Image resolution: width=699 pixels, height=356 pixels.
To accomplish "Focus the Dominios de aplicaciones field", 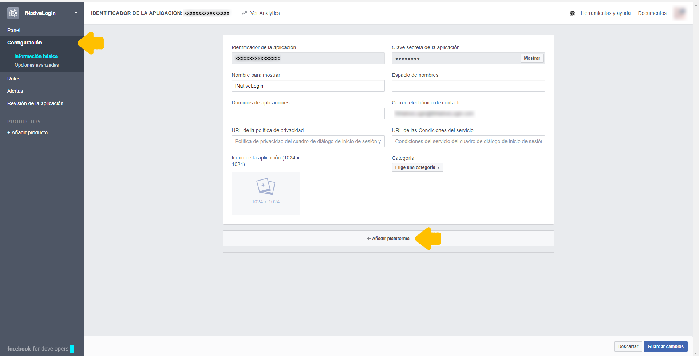I will 308,114.
